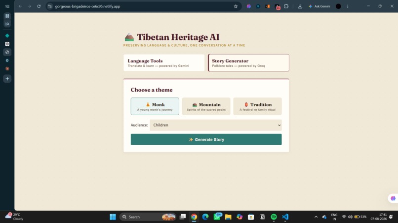Open Copilot from the taskbar

[239, 217]
